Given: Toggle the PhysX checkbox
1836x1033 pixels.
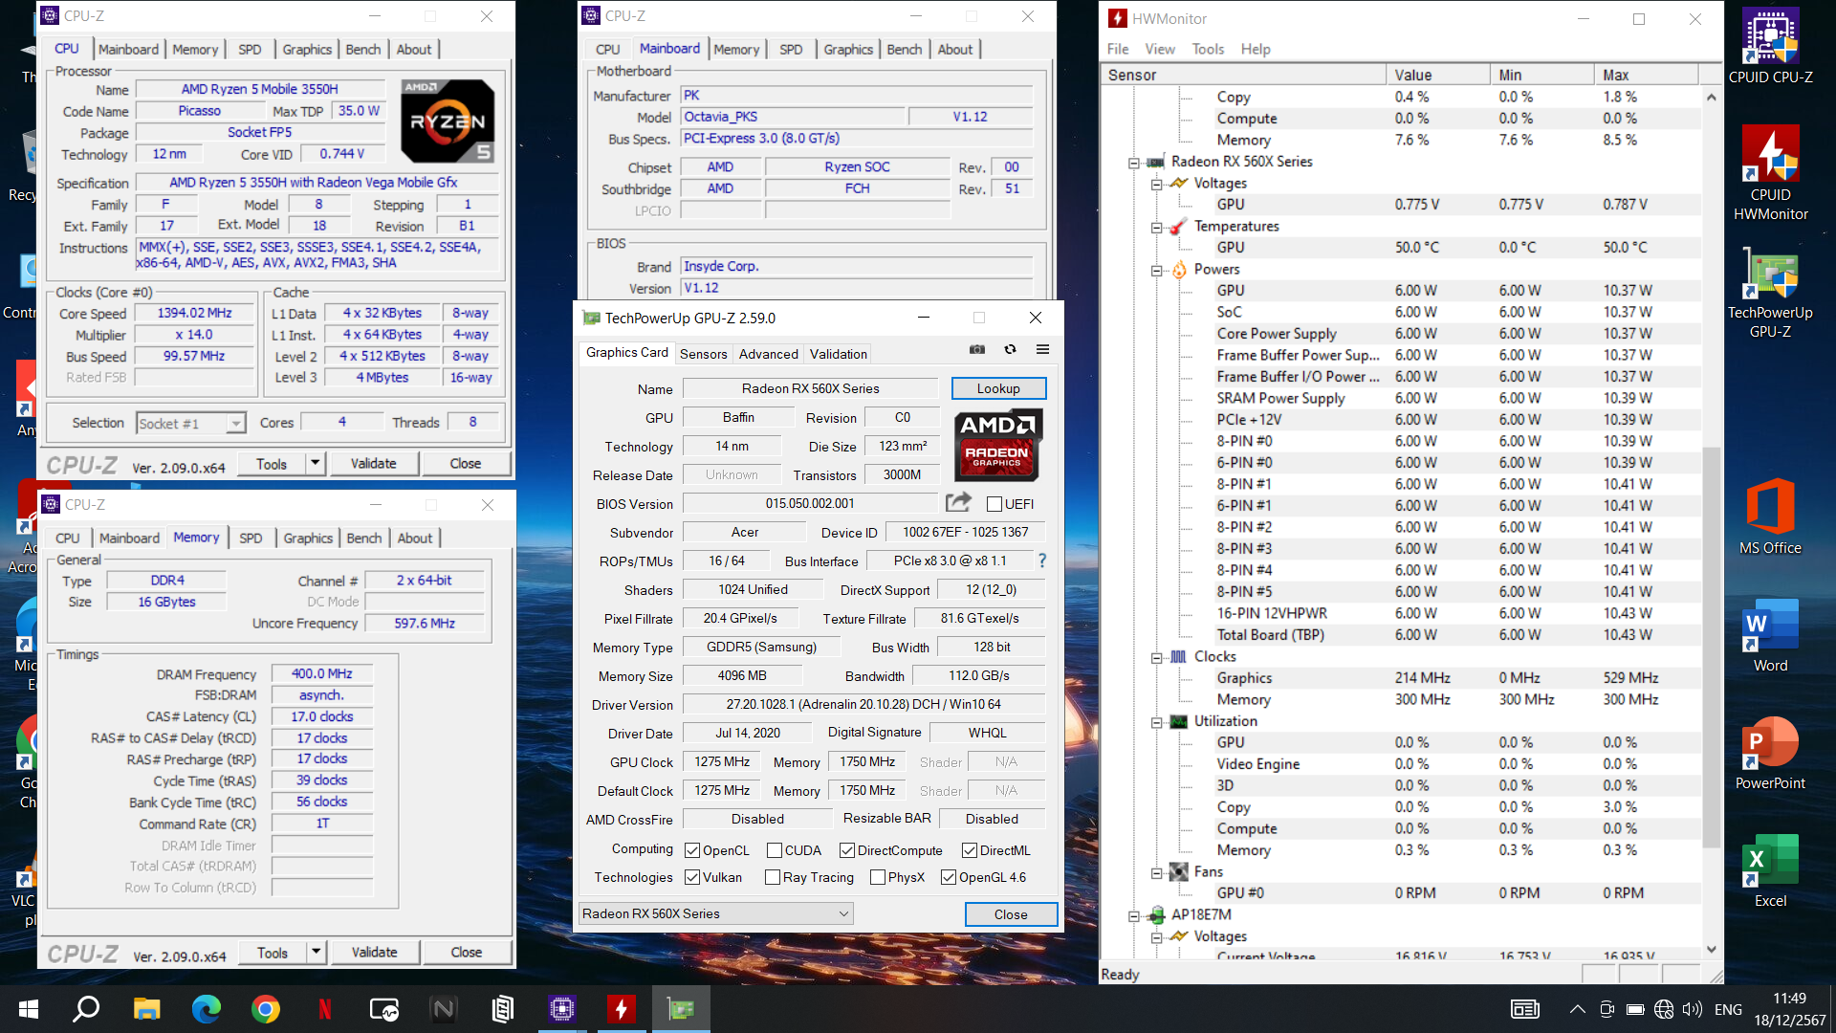Looking at the screenshot, I should pyautogui.click(x=878, y=877).
